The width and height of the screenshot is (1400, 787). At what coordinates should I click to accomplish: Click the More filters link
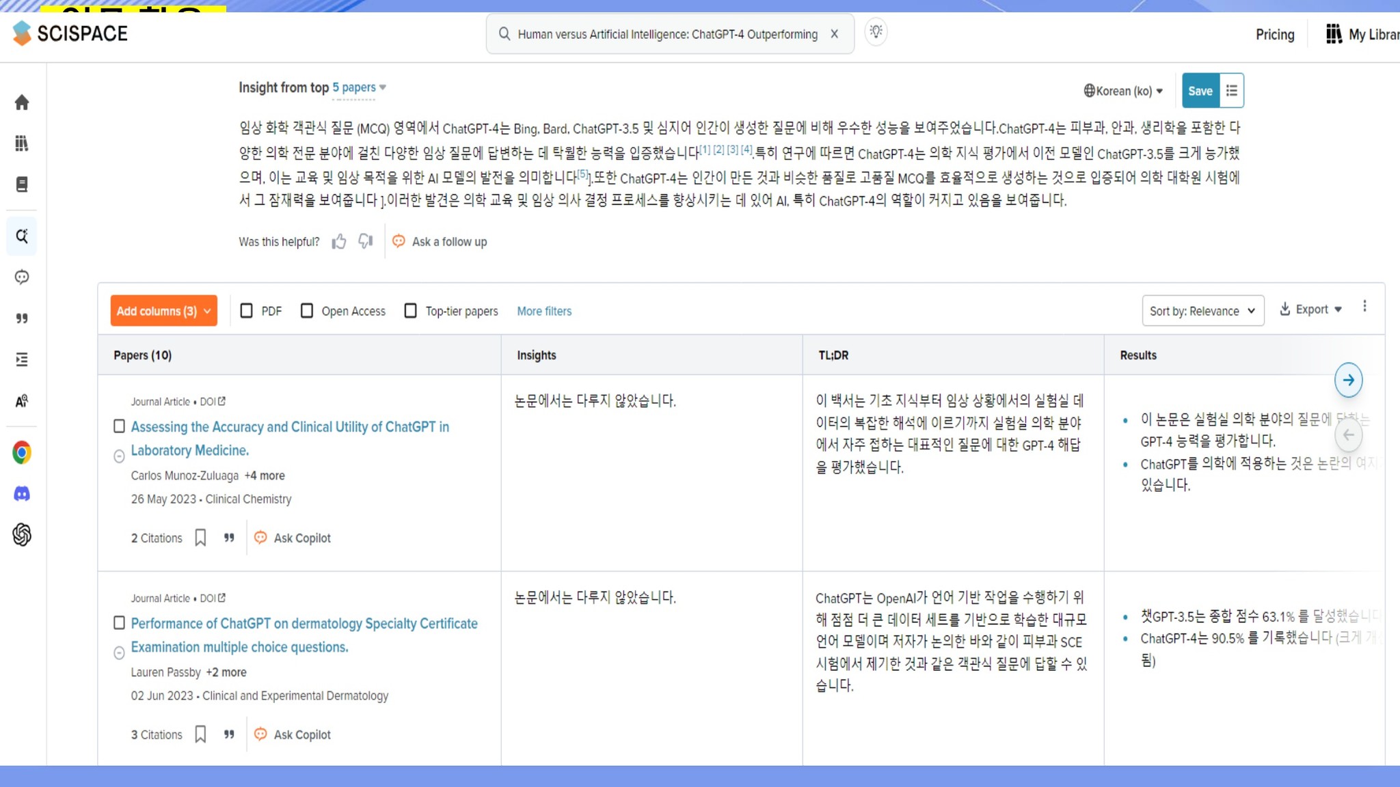543,311
